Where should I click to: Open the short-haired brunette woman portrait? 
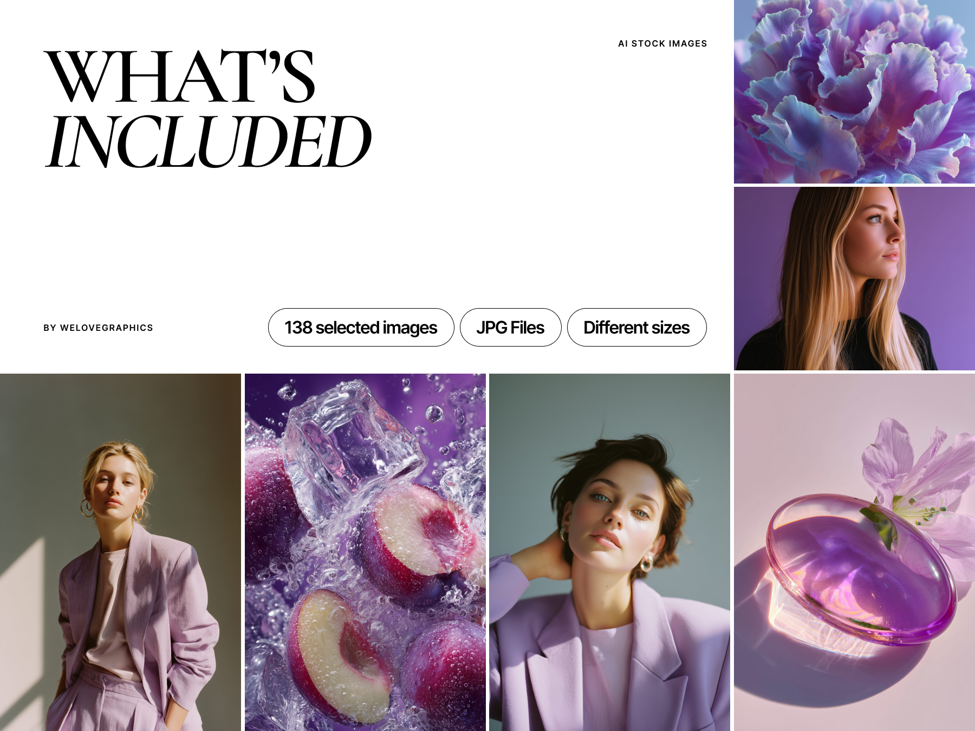click(609, 552)
